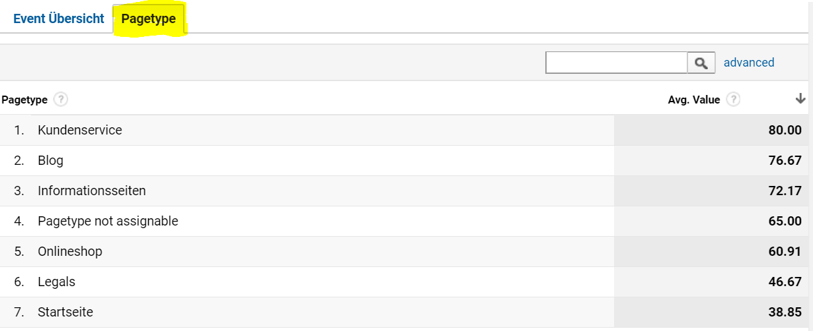Open the advanced filter link

(x=749, y=63)
